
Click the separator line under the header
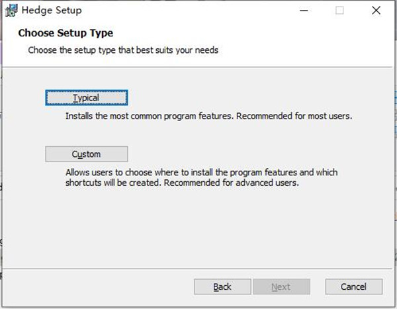coord(197,67)
